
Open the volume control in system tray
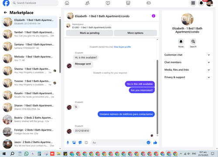click(189, 154)
